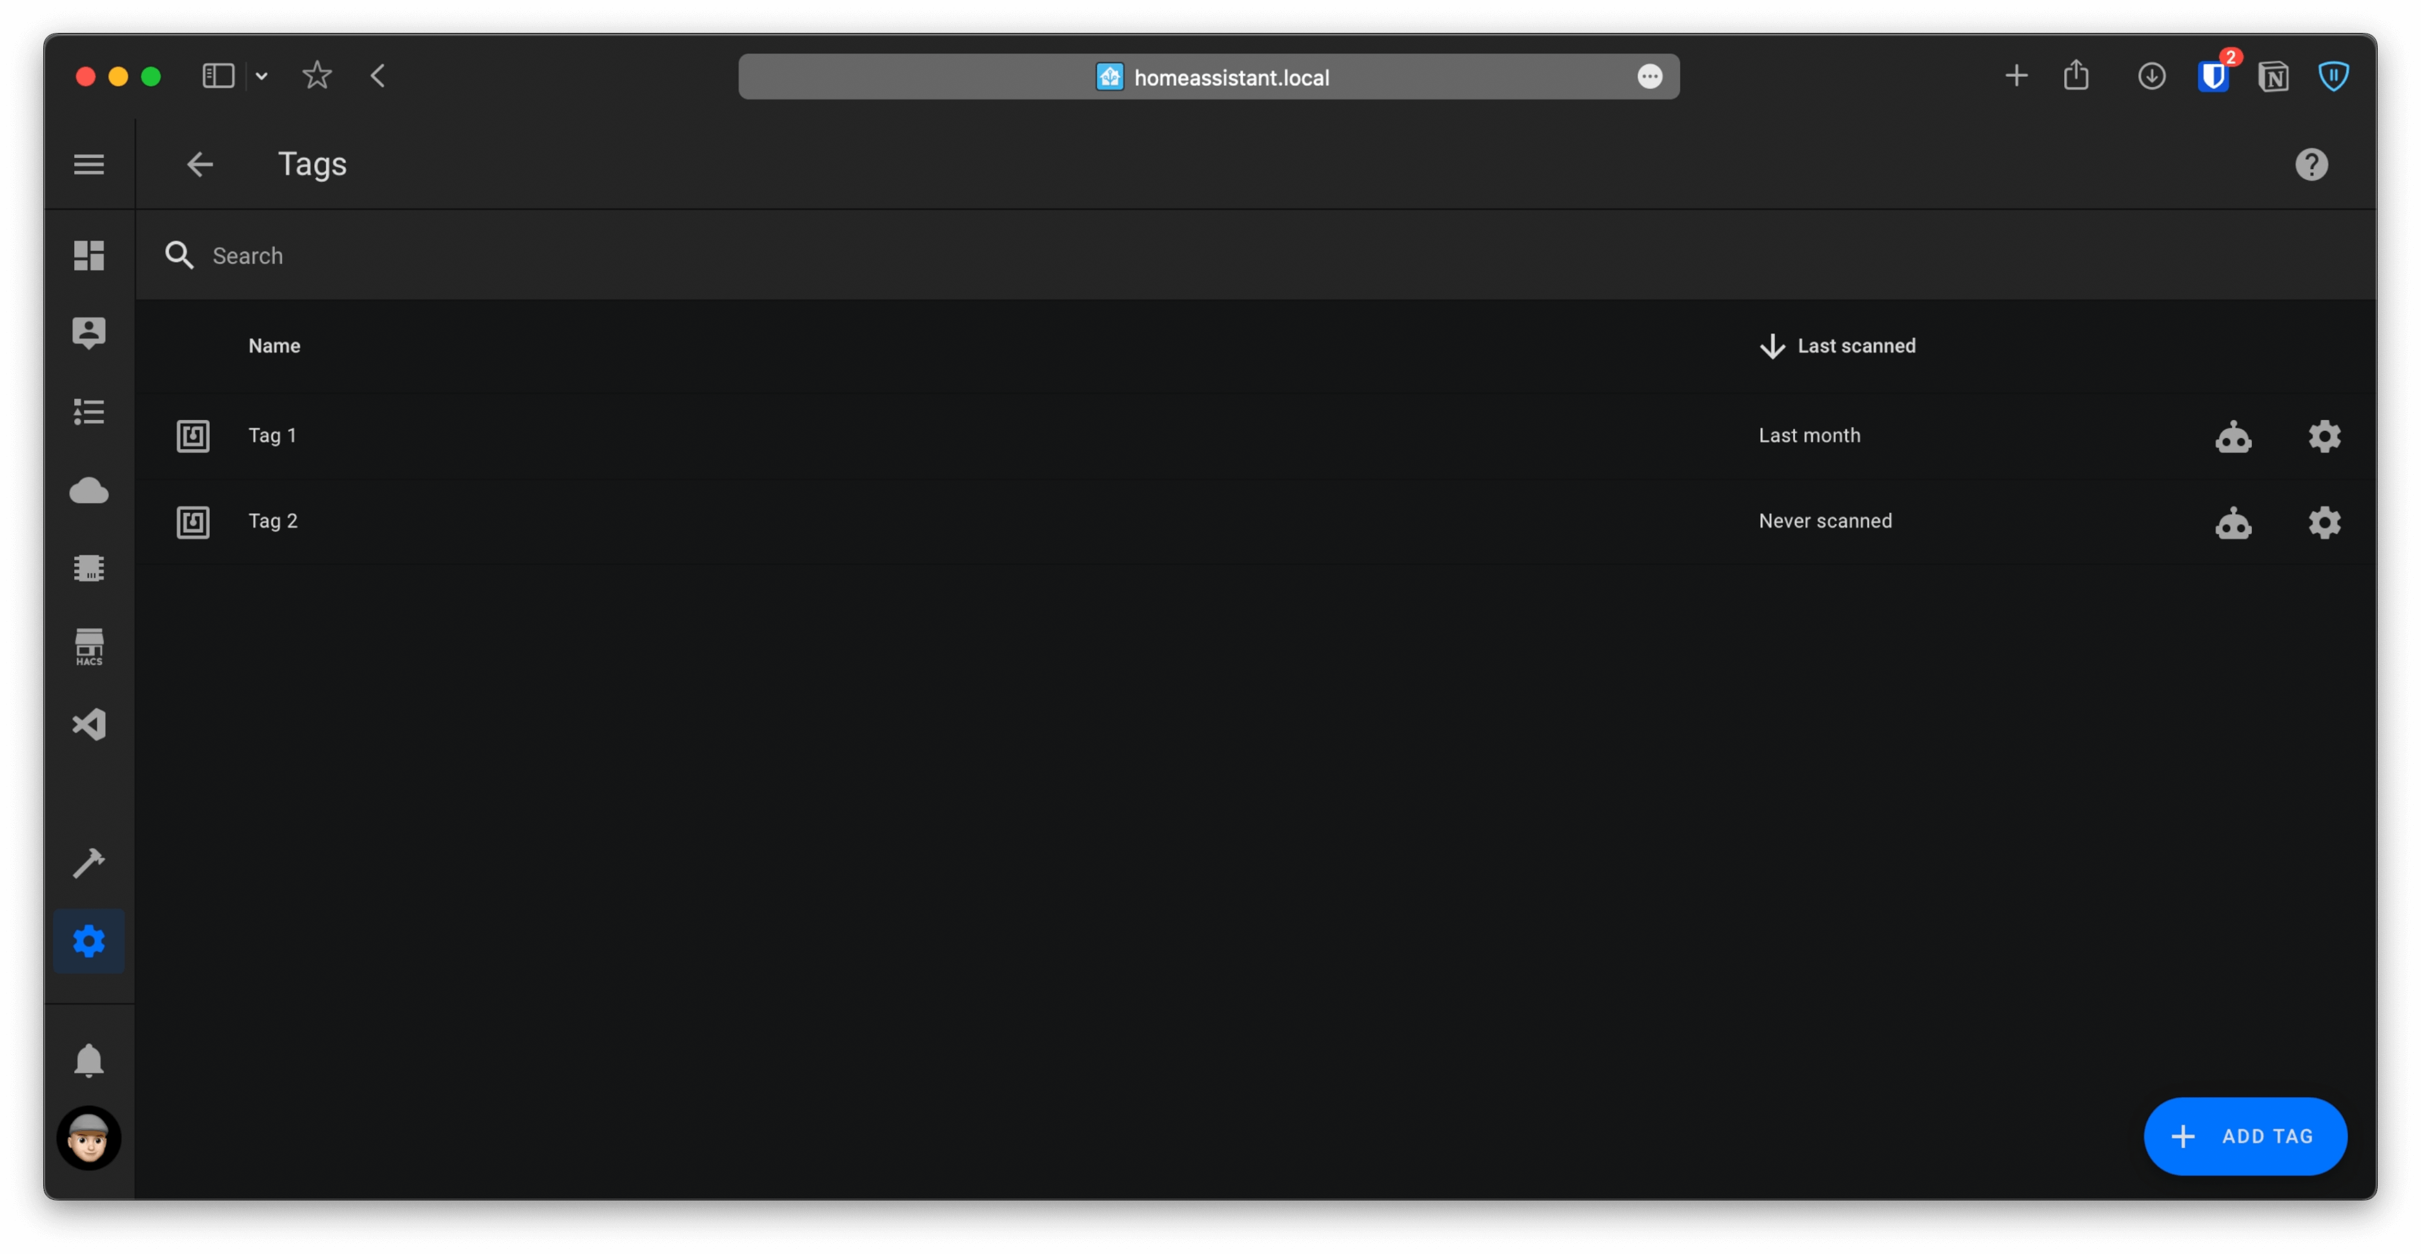The width and height of the screenshot is (2421, 1254).
Task: Open Developer Tools hammer icon
Action: point(89,862)
